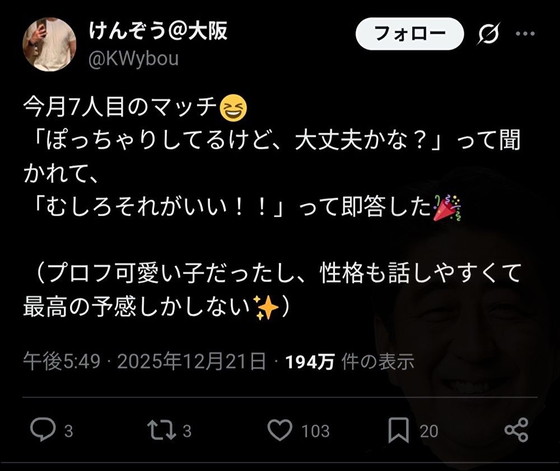Click the party popper emoji in the text
Screen dimensions: 560x471
tap(447, 208)
